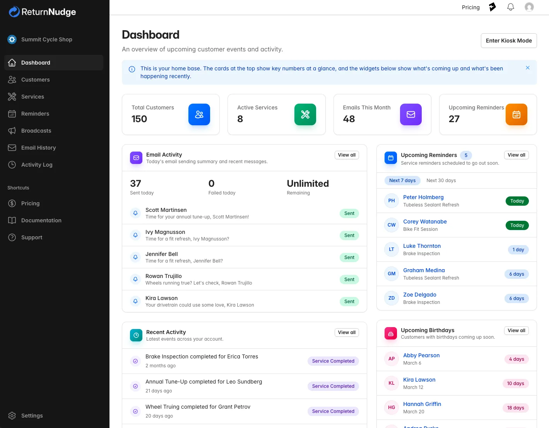Open the user avatar menu

[x=529, y=7]
